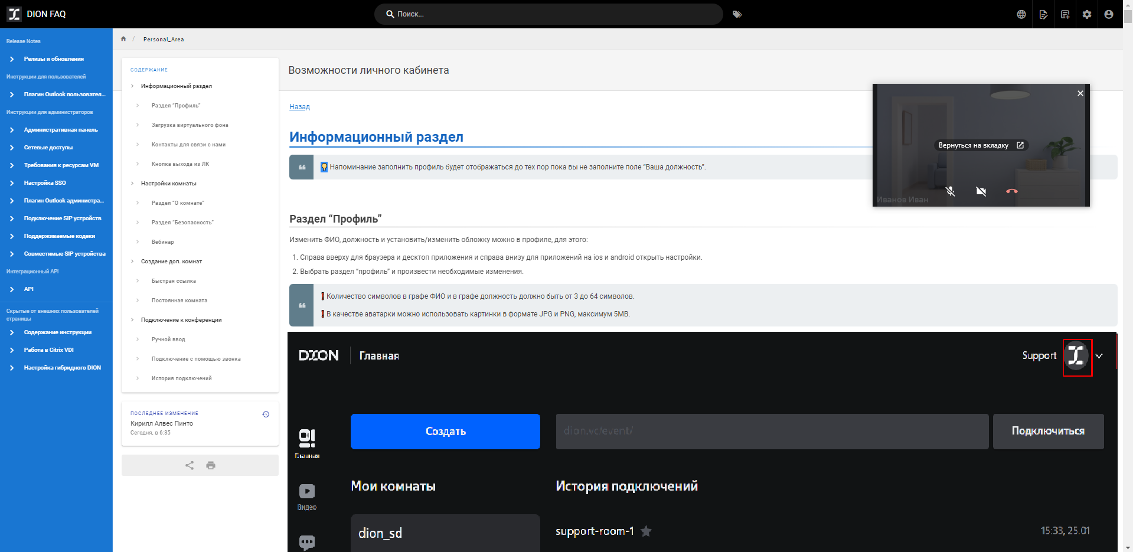Screen dimensions: 1133x552
Task: Jump to Создание доп. комнат in contents
Action: coord(171,262)
